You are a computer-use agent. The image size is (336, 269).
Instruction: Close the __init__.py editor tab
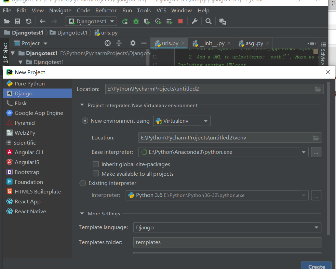pos(229,43)
